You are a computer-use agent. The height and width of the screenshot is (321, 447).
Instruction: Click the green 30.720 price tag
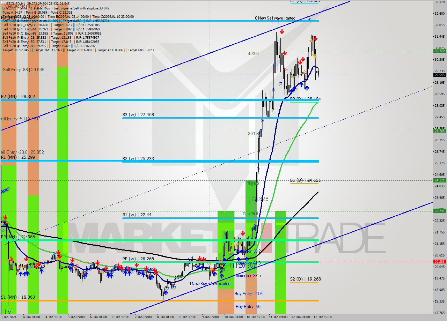click(x=440, y=51)
